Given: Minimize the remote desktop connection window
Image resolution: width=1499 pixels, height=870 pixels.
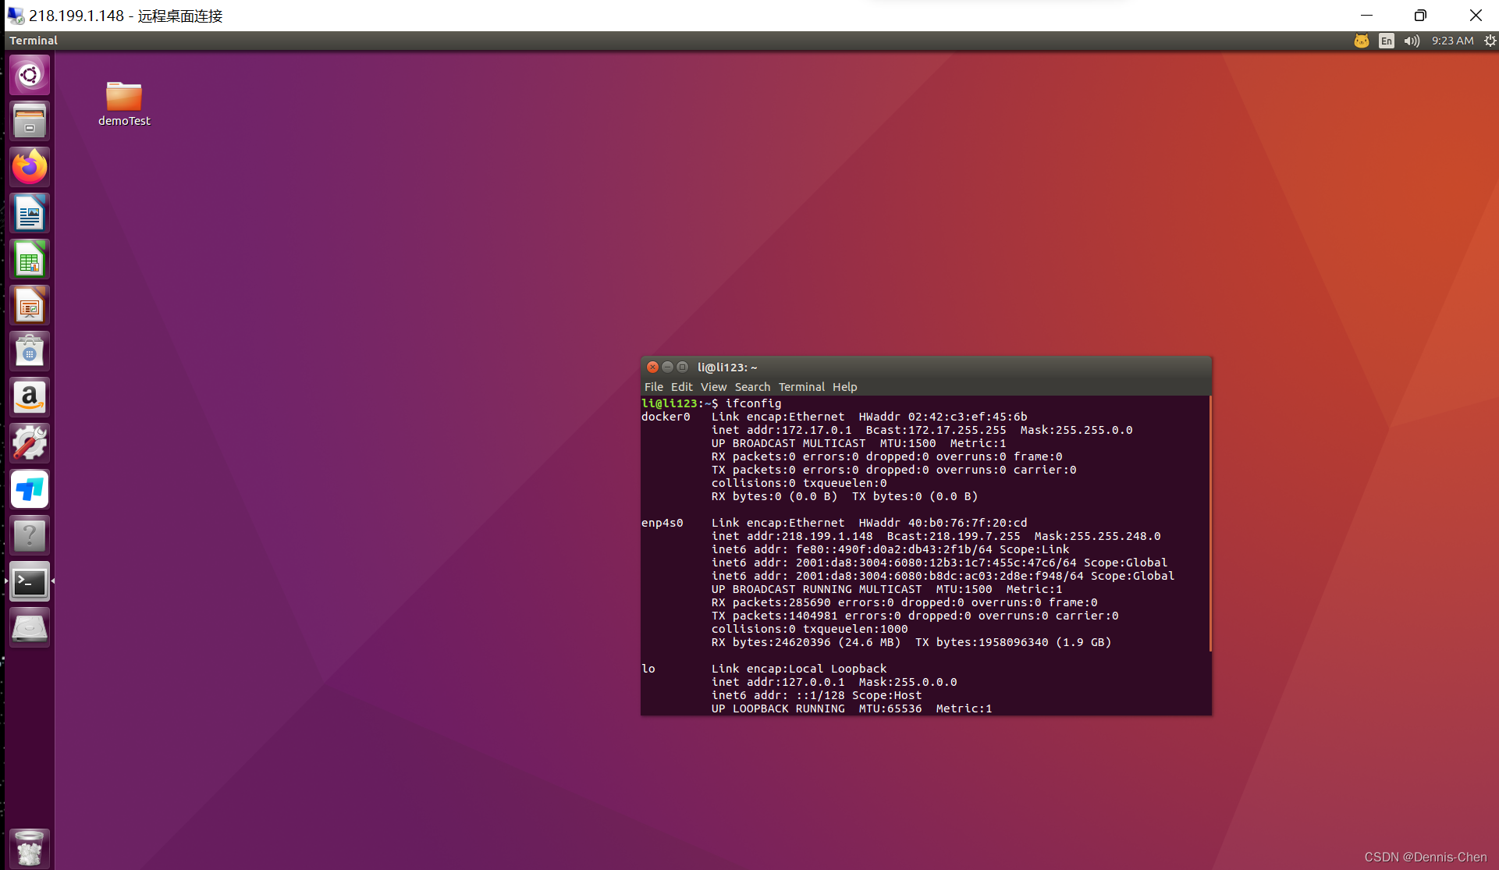Looking at the screenshot, I should [1366, 15].
